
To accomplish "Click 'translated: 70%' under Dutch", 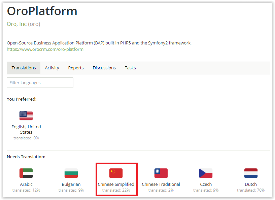I will [x=251, y=190].
